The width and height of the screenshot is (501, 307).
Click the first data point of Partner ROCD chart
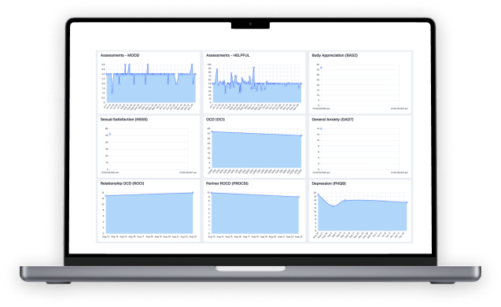tap(212, 193)
